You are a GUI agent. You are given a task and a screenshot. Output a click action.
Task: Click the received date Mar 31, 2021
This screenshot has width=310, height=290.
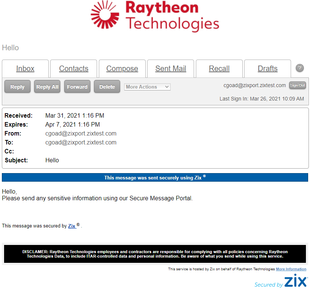click(75, 116)
